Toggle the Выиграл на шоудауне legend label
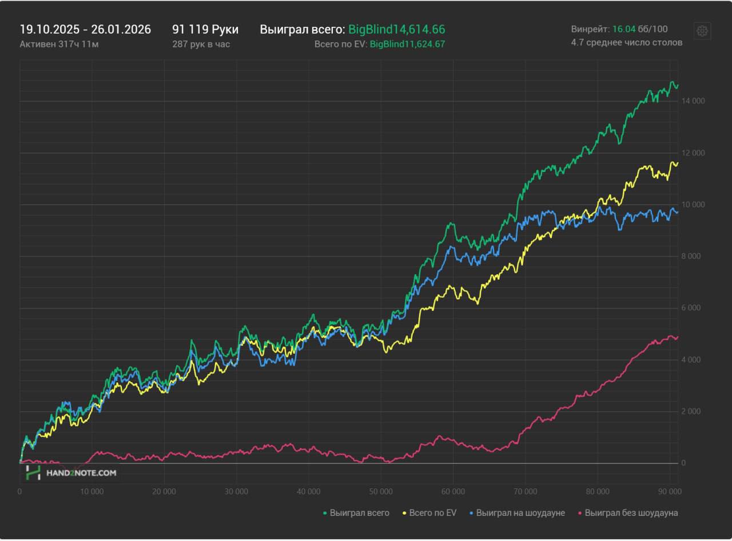This screenshot has height=541, width=732. coord(520,513)
